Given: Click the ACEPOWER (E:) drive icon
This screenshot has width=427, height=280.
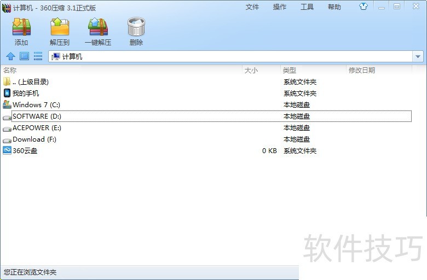Looking at the screenshot, I should pyautogui.click(x=7, y=129).
